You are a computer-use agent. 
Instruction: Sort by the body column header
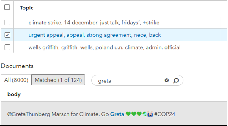14,95
